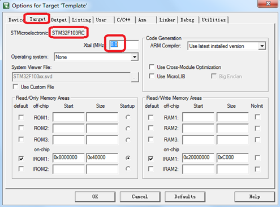Close the Options for Target dialog
Screen dimensions: 280x207
pyautogui.click(x=268, y=3)
